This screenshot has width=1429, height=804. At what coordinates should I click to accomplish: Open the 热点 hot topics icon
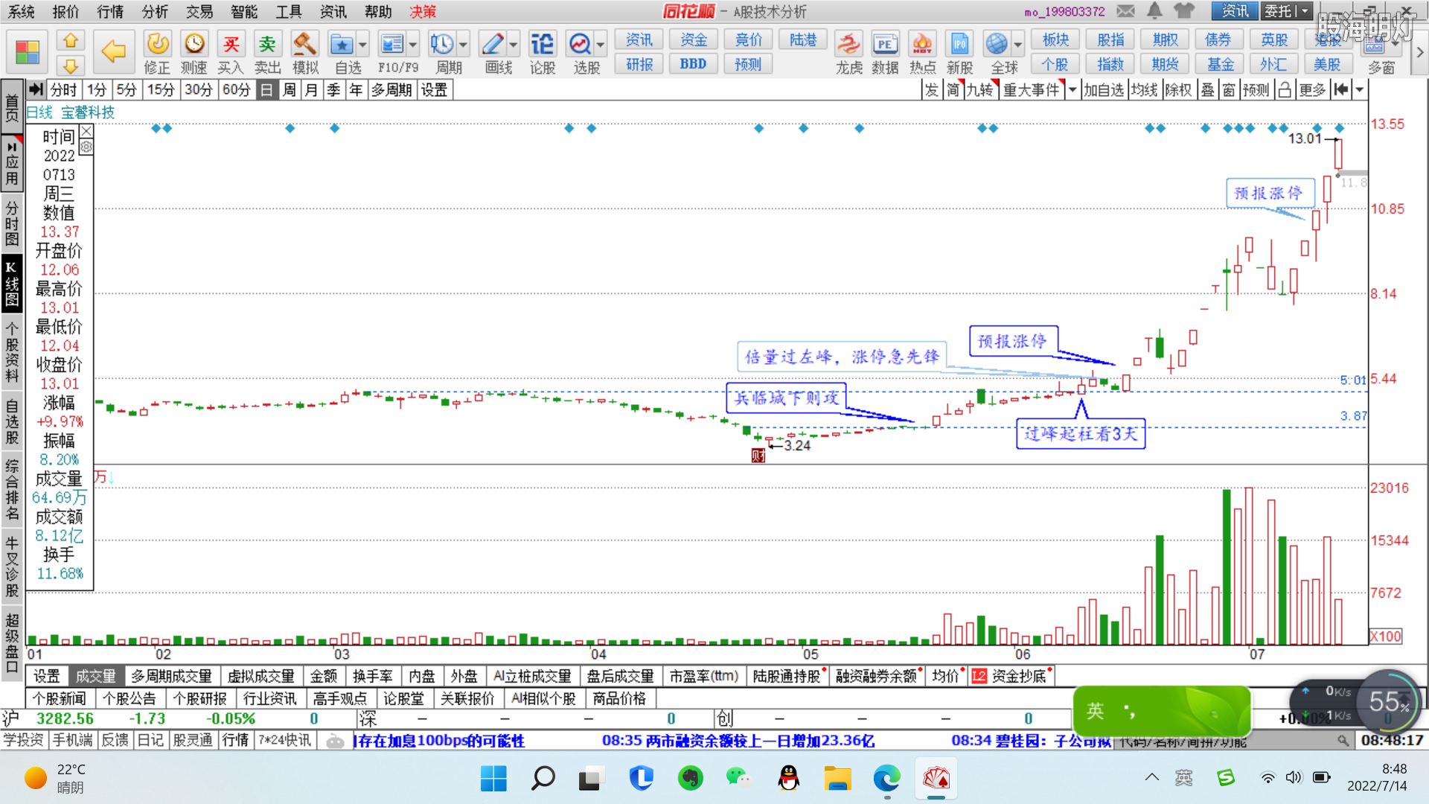coord(922,45)
